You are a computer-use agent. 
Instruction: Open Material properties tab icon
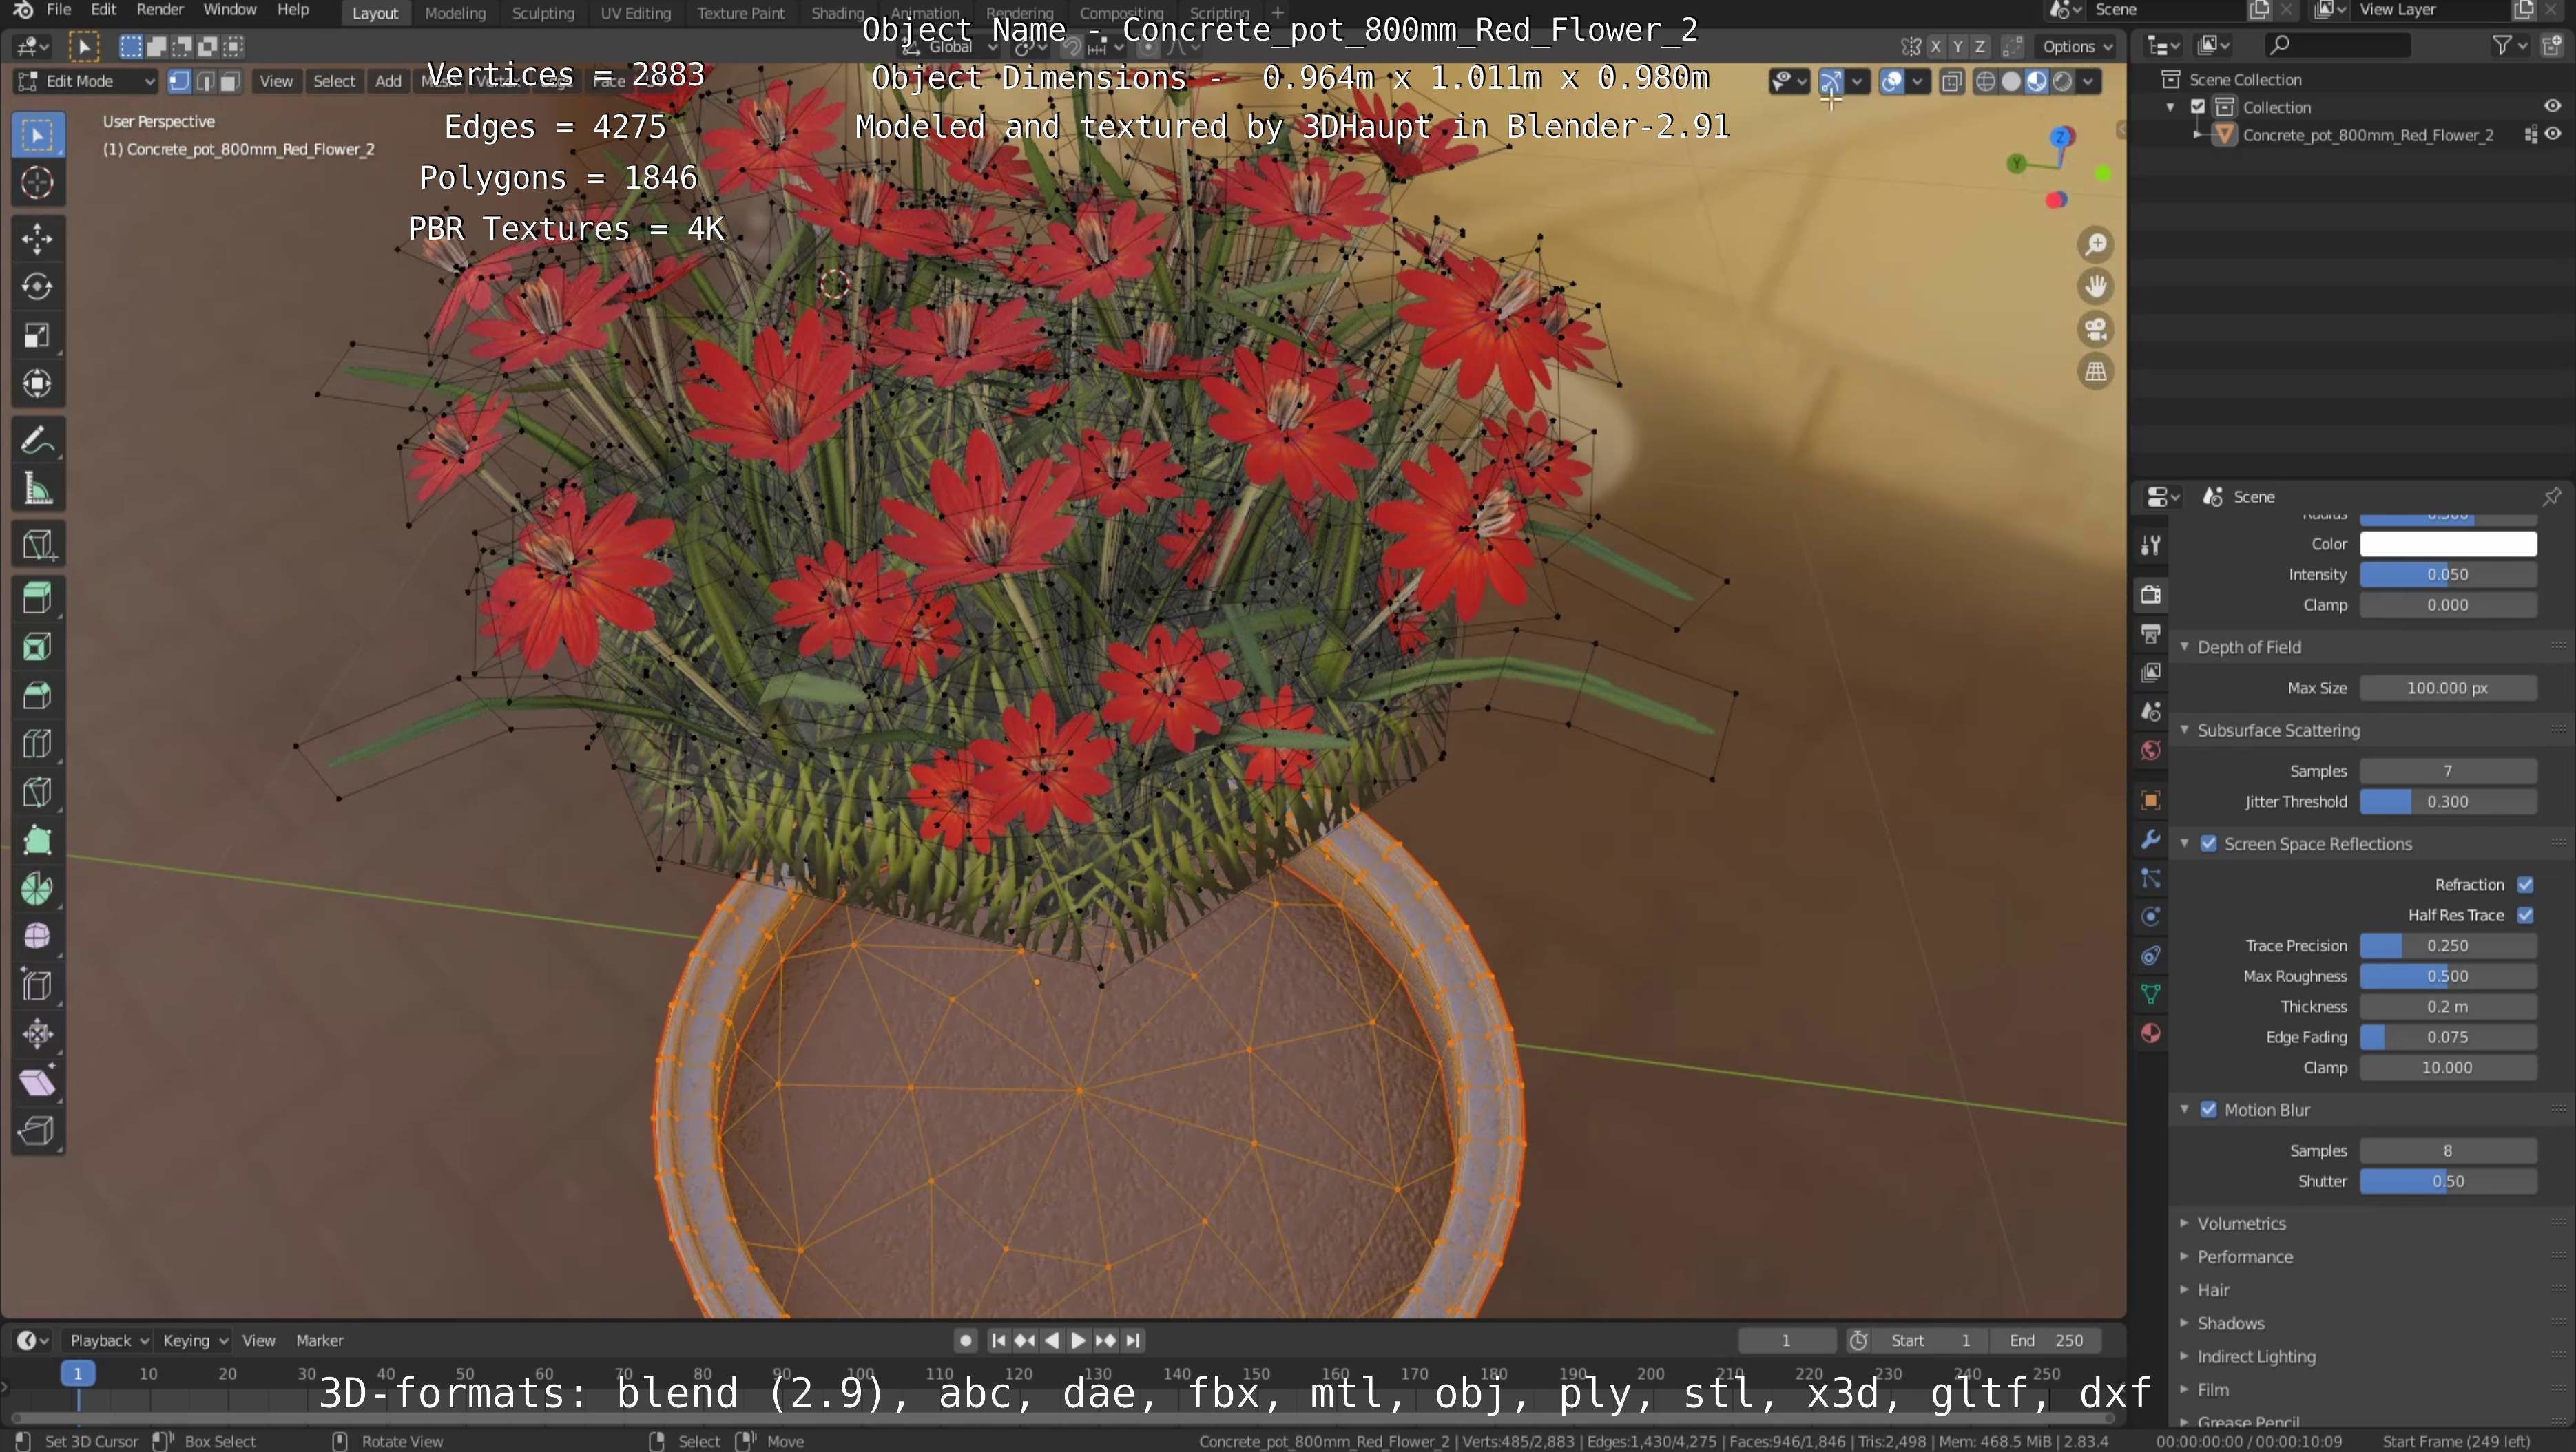click(2151, 1033)
